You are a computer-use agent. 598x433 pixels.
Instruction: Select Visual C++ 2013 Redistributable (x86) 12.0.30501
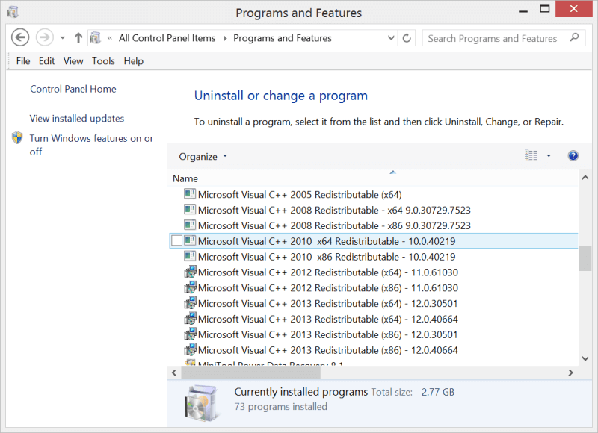click(x=328, y=335)
